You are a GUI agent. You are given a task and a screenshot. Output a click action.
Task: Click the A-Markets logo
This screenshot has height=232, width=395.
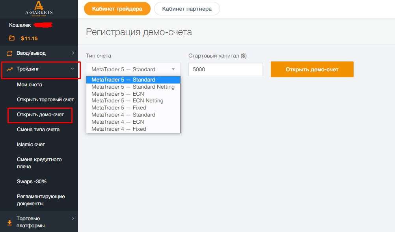(39, 9)
